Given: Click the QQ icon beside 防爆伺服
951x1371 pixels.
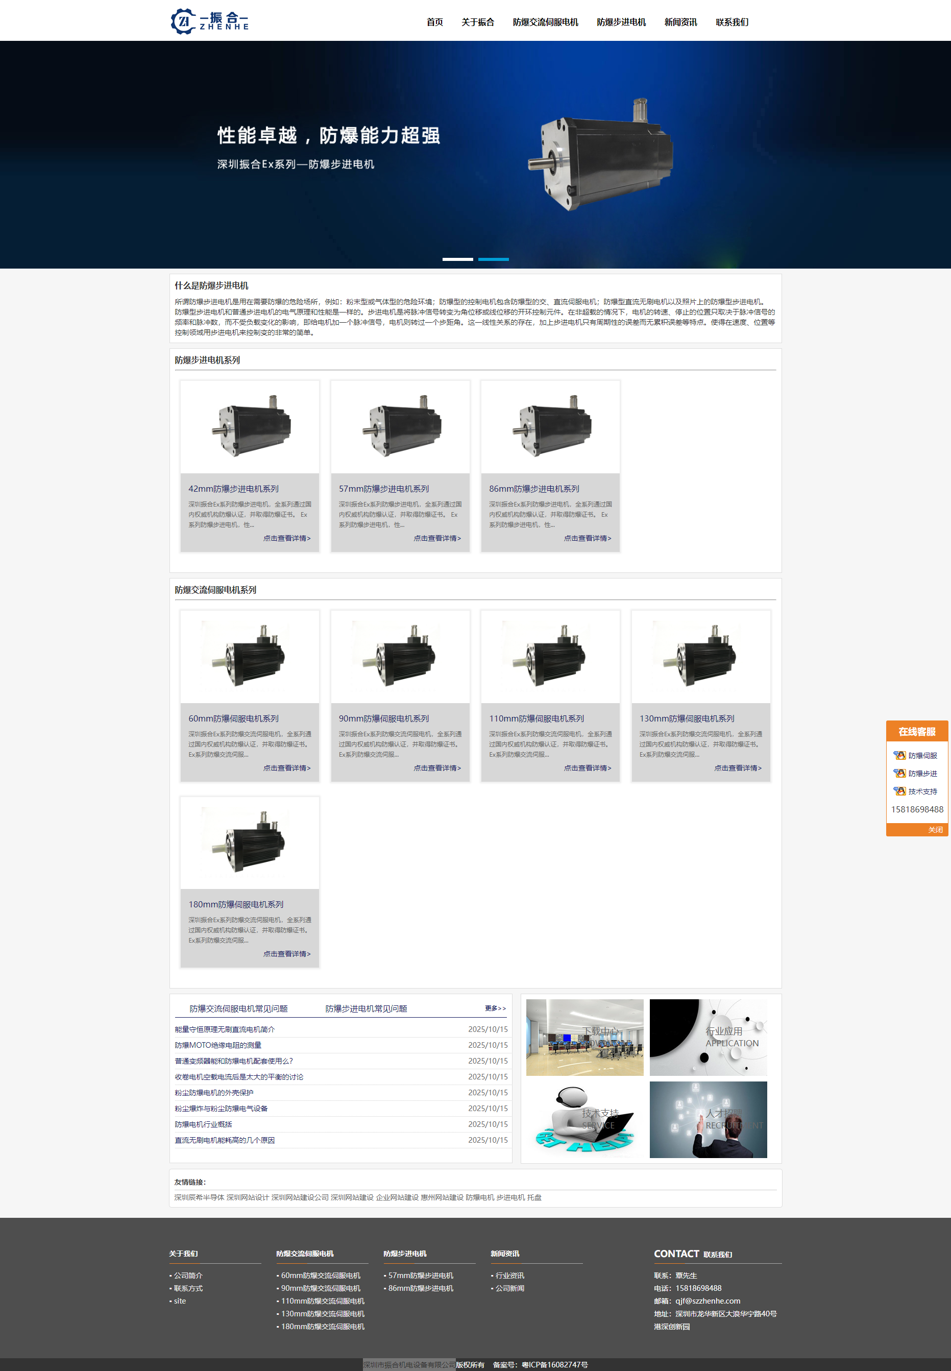Looking at the screenshot, I should point(899,755).
